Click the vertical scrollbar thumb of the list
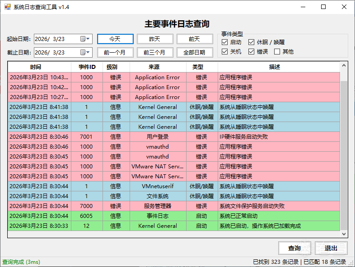355x267 pixels. point(344,156)
